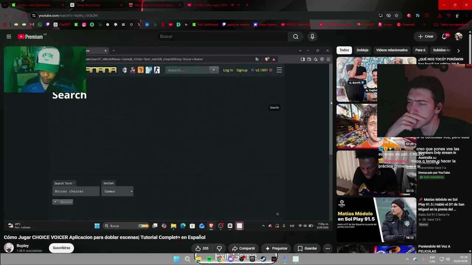
Task: Show more filter chips with right arrow
Action: [x=458, y=50]
